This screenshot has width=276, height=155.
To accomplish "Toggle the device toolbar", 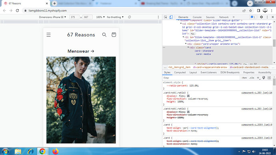I will tap(171, 17).
